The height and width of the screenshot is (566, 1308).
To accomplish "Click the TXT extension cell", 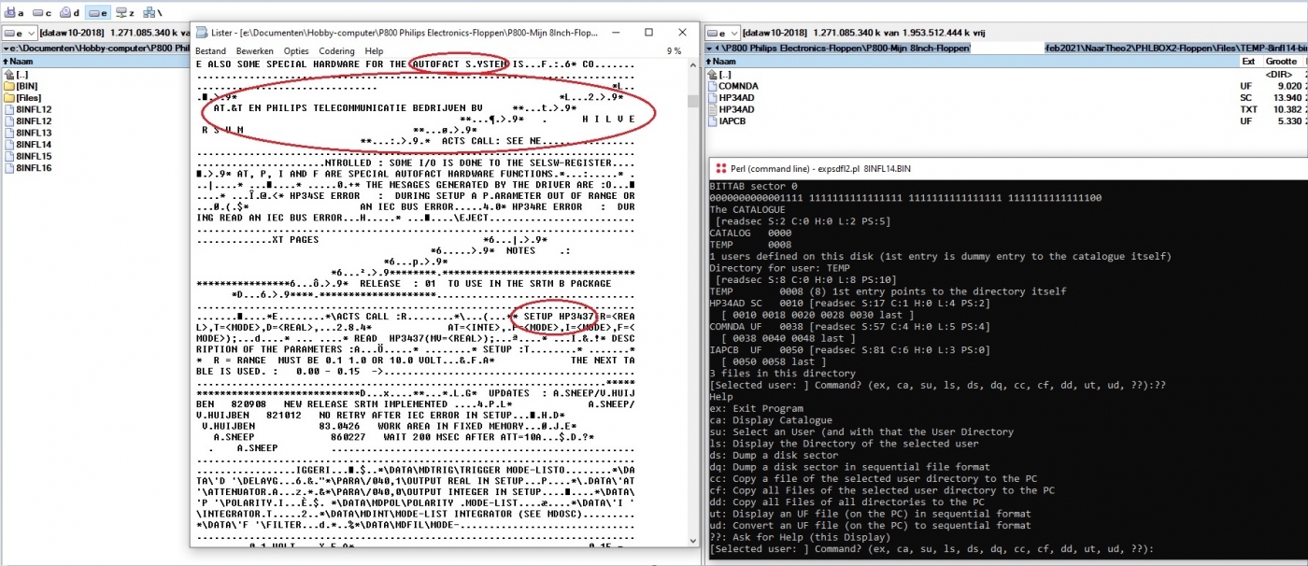I will [x=1249, y=109].
